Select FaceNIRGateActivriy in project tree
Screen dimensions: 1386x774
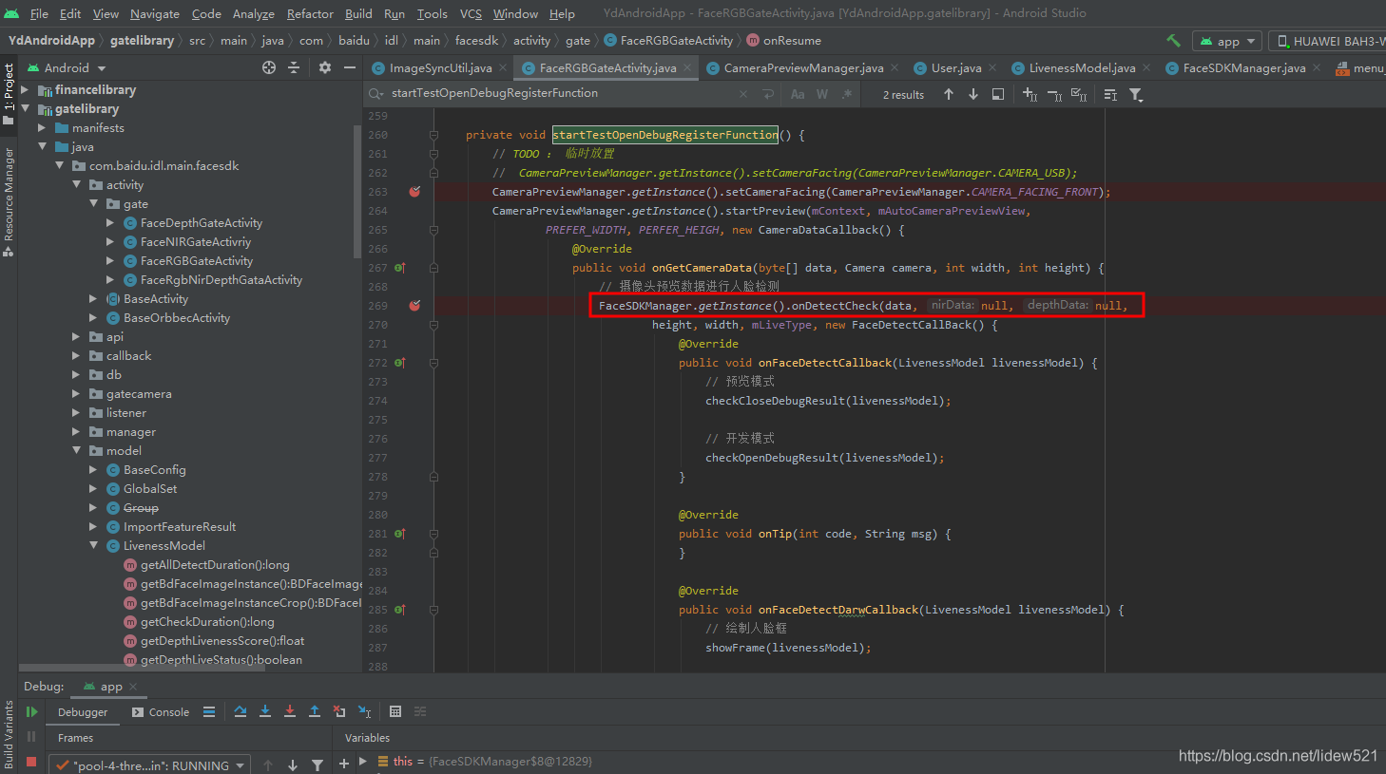pyautogui.click(x=196, y=242)
